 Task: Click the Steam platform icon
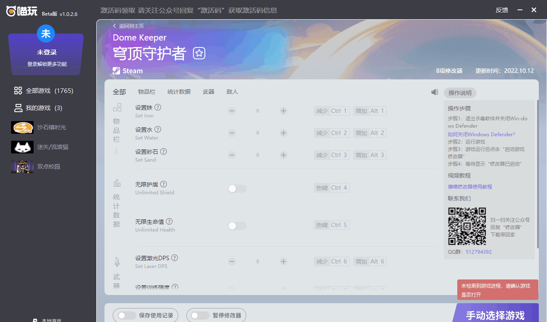pyautogui.click(x=116, y=71)
